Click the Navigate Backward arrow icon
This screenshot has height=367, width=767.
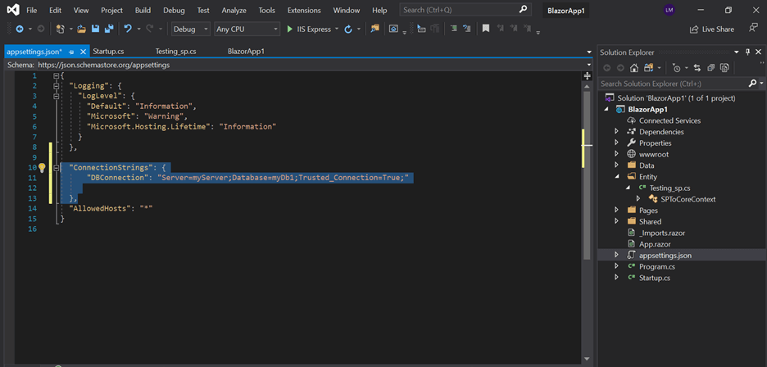18,29
